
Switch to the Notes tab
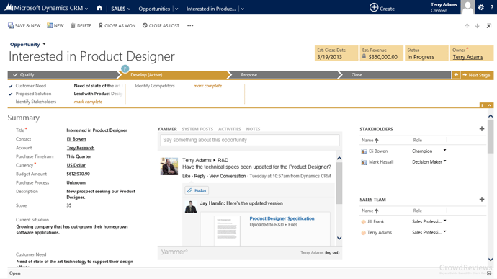coord(253,129)
